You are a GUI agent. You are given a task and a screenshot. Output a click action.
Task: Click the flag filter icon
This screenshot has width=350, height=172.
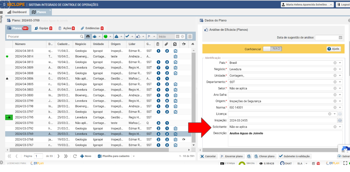tap(149, 36)
